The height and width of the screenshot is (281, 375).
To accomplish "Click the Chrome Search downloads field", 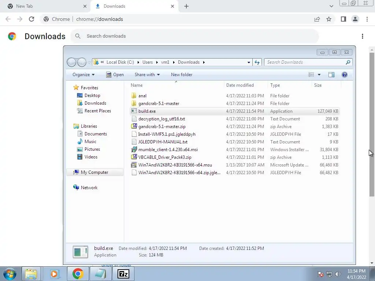I will [x=195, y=36].
